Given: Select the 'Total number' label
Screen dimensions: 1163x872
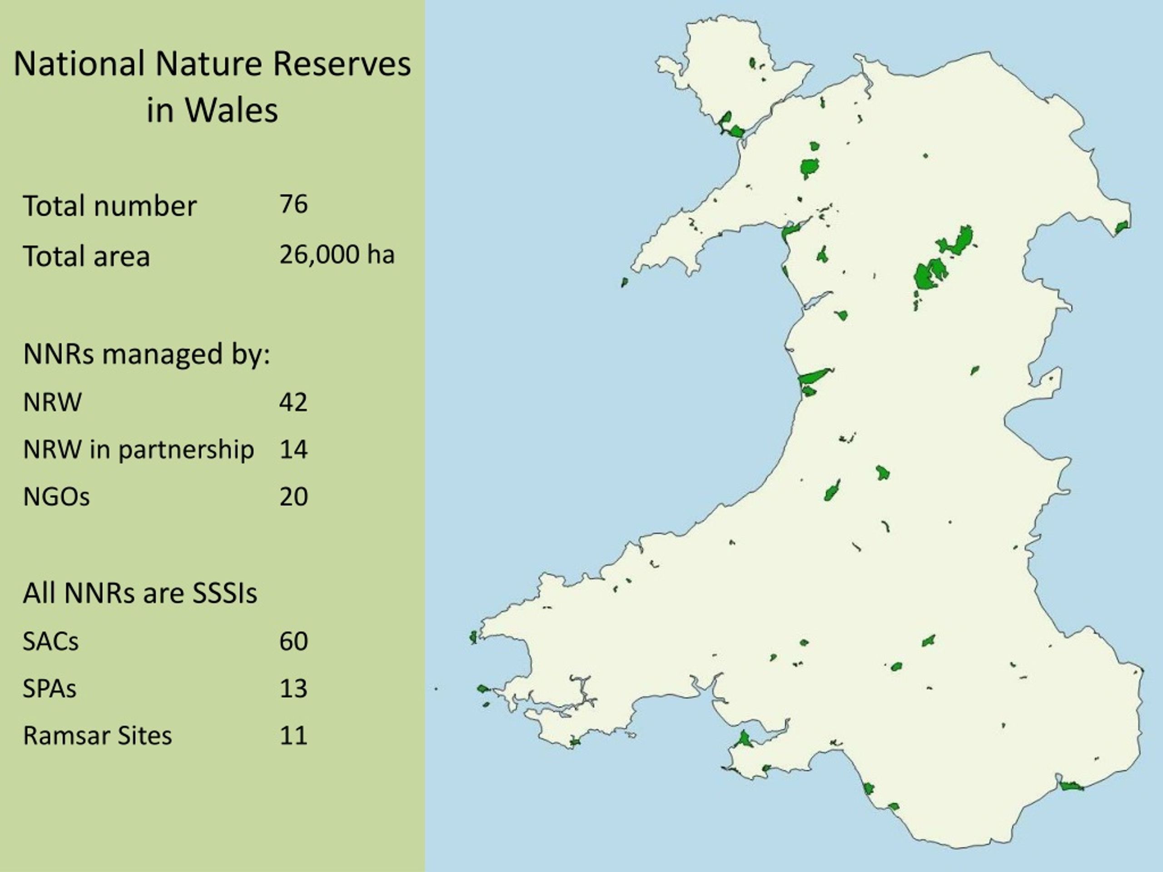Looking at the screenshot, I should pyautogui.click(x=110, y=206).
